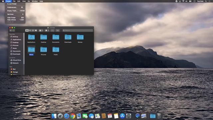Open Notes from the Dock

pos(116,116)
